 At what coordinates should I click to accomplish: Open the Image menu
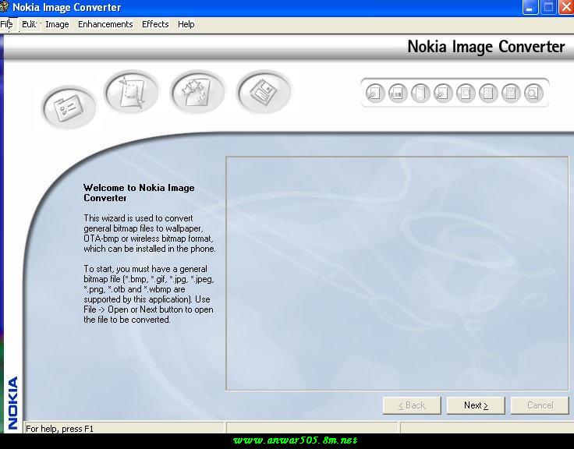[x=57, y=24]
